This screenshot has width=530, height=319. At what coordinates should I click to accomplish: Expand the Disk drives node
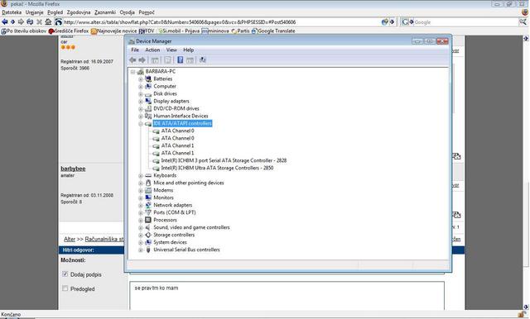click(141, 93)
